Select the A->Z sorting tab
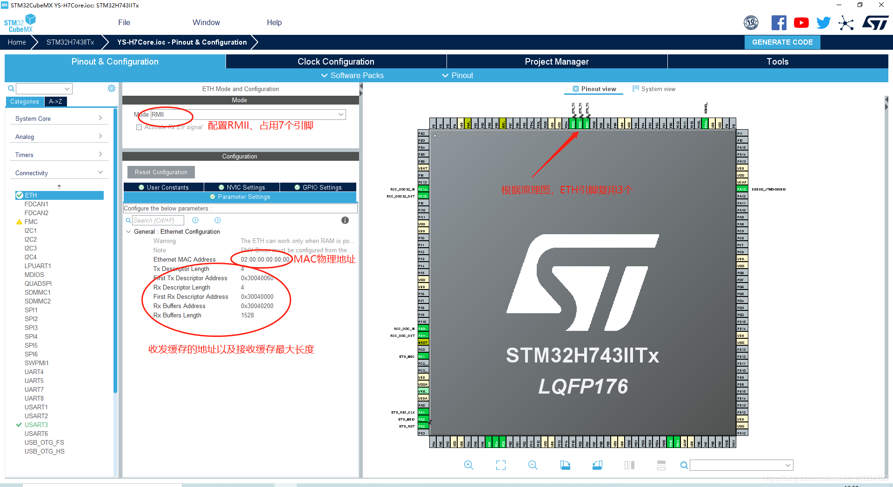The image size is (893, 487). click(x=56, y=101)
